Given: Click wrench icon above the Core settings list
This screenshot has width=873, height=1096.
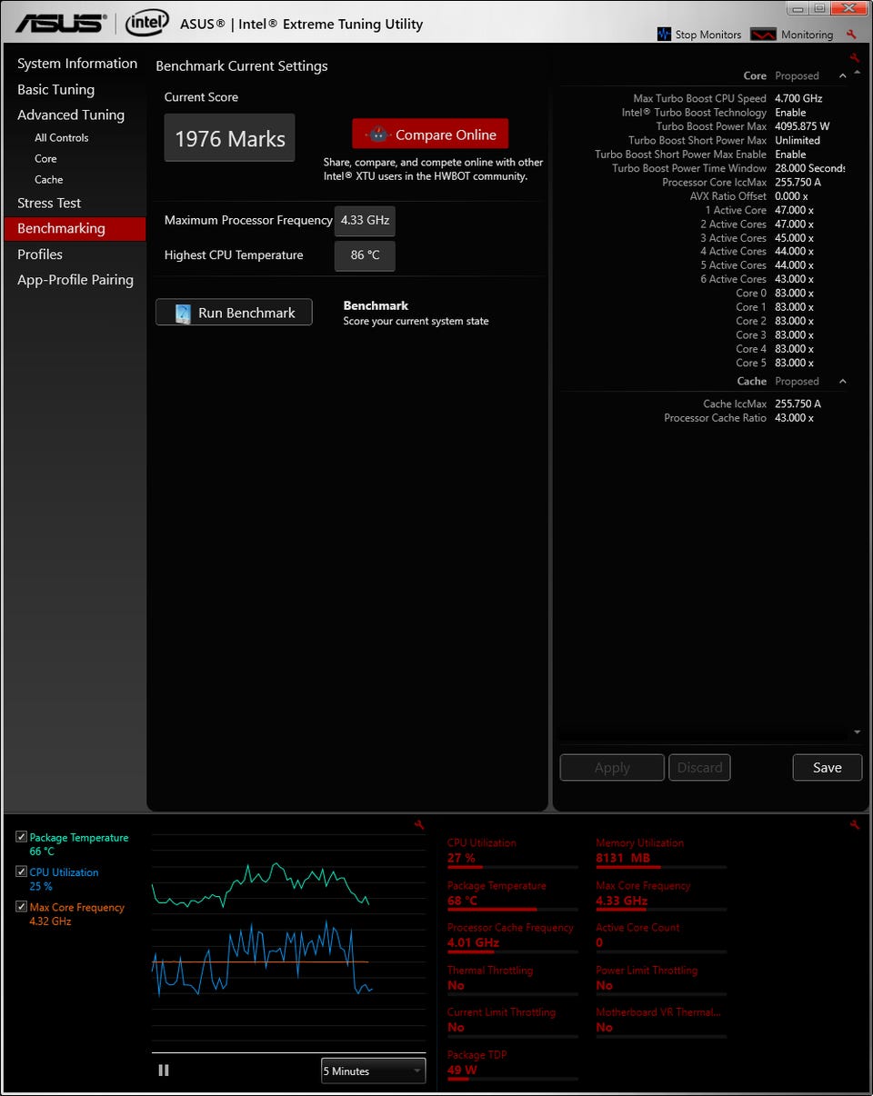Looking at the screenshot, I should [x=854, y=57].
